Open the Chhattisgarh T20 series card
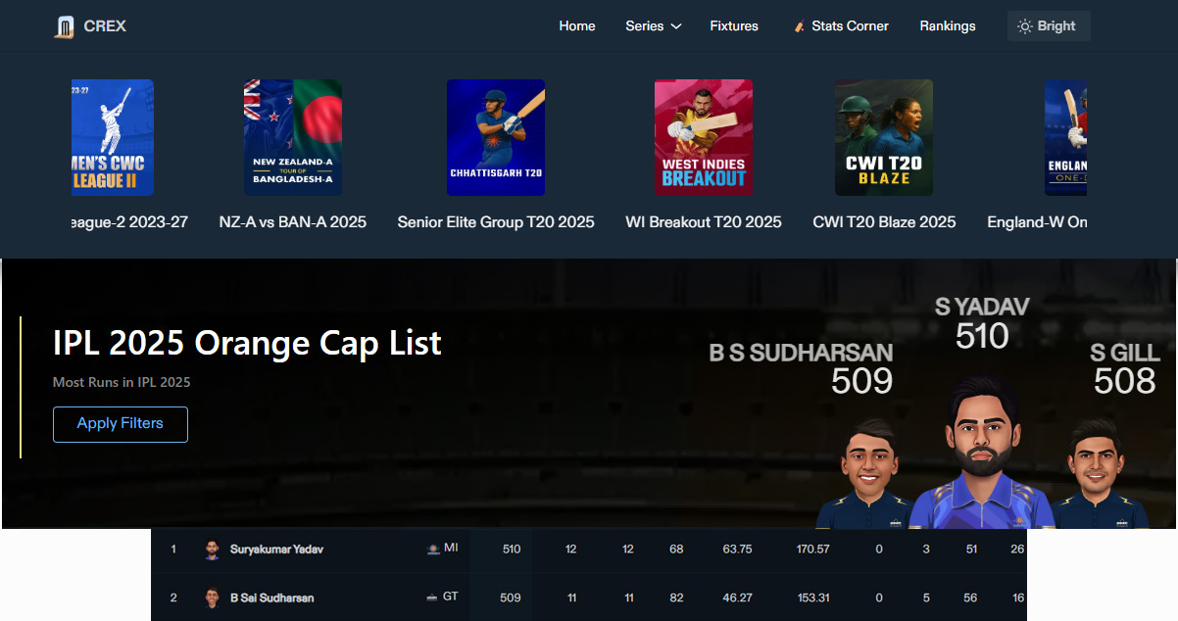 [495, 137]
